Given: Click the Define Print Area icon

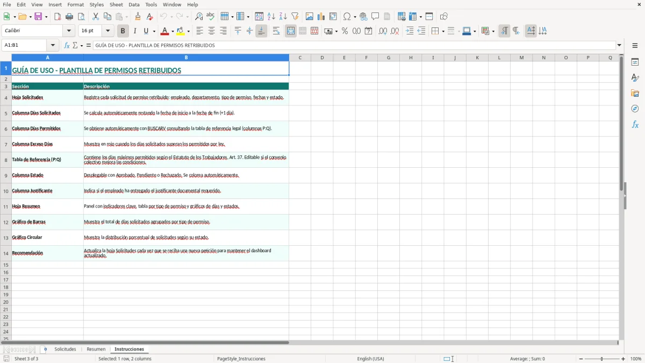Looking at the screenshot, I should pos(402,17).
